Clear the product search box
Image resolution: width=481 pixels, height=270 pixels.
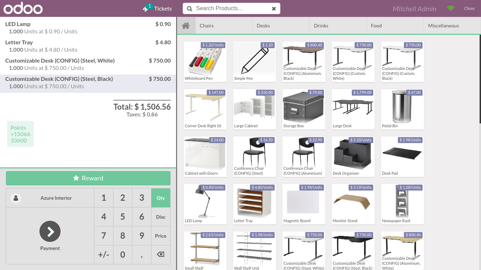(x=274, y=9)
